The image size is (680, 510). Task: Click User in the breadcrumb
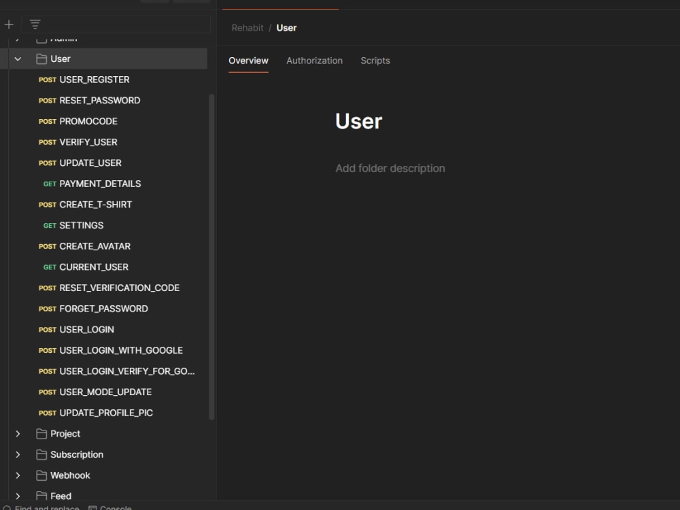(286, 28)
